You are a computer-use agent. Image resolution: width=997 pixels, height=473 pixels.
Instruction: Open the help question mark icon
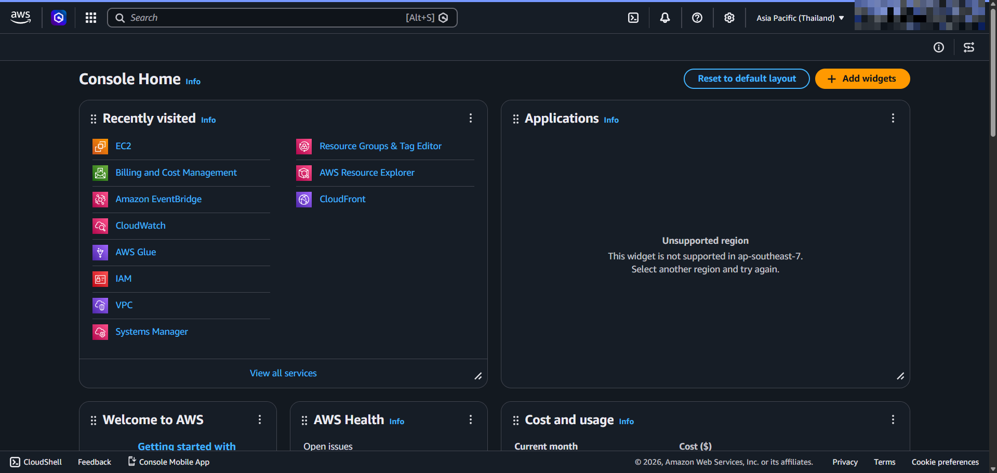pos(697,18)
